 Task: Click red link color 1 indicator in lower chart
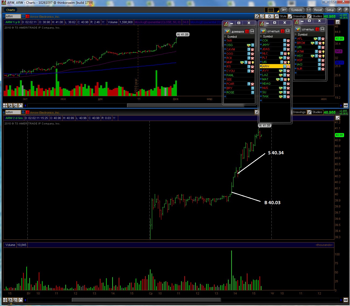click(27, 112)
